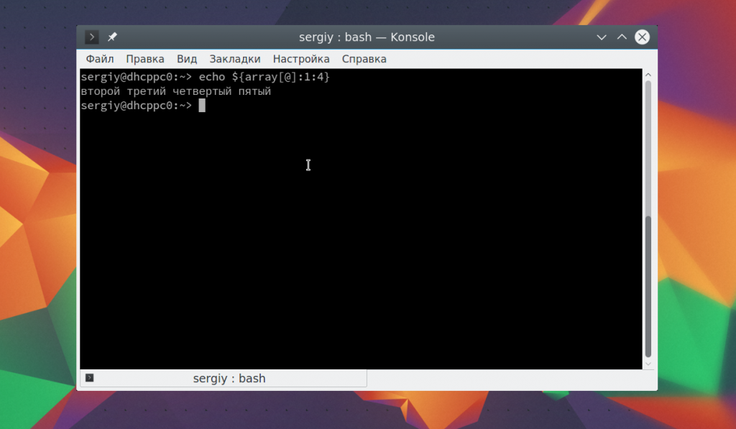736x429 pixels.
Task: Click the terminal icon in the Konsole title bar
Action: pyautogui.click(x=91, y=37)
